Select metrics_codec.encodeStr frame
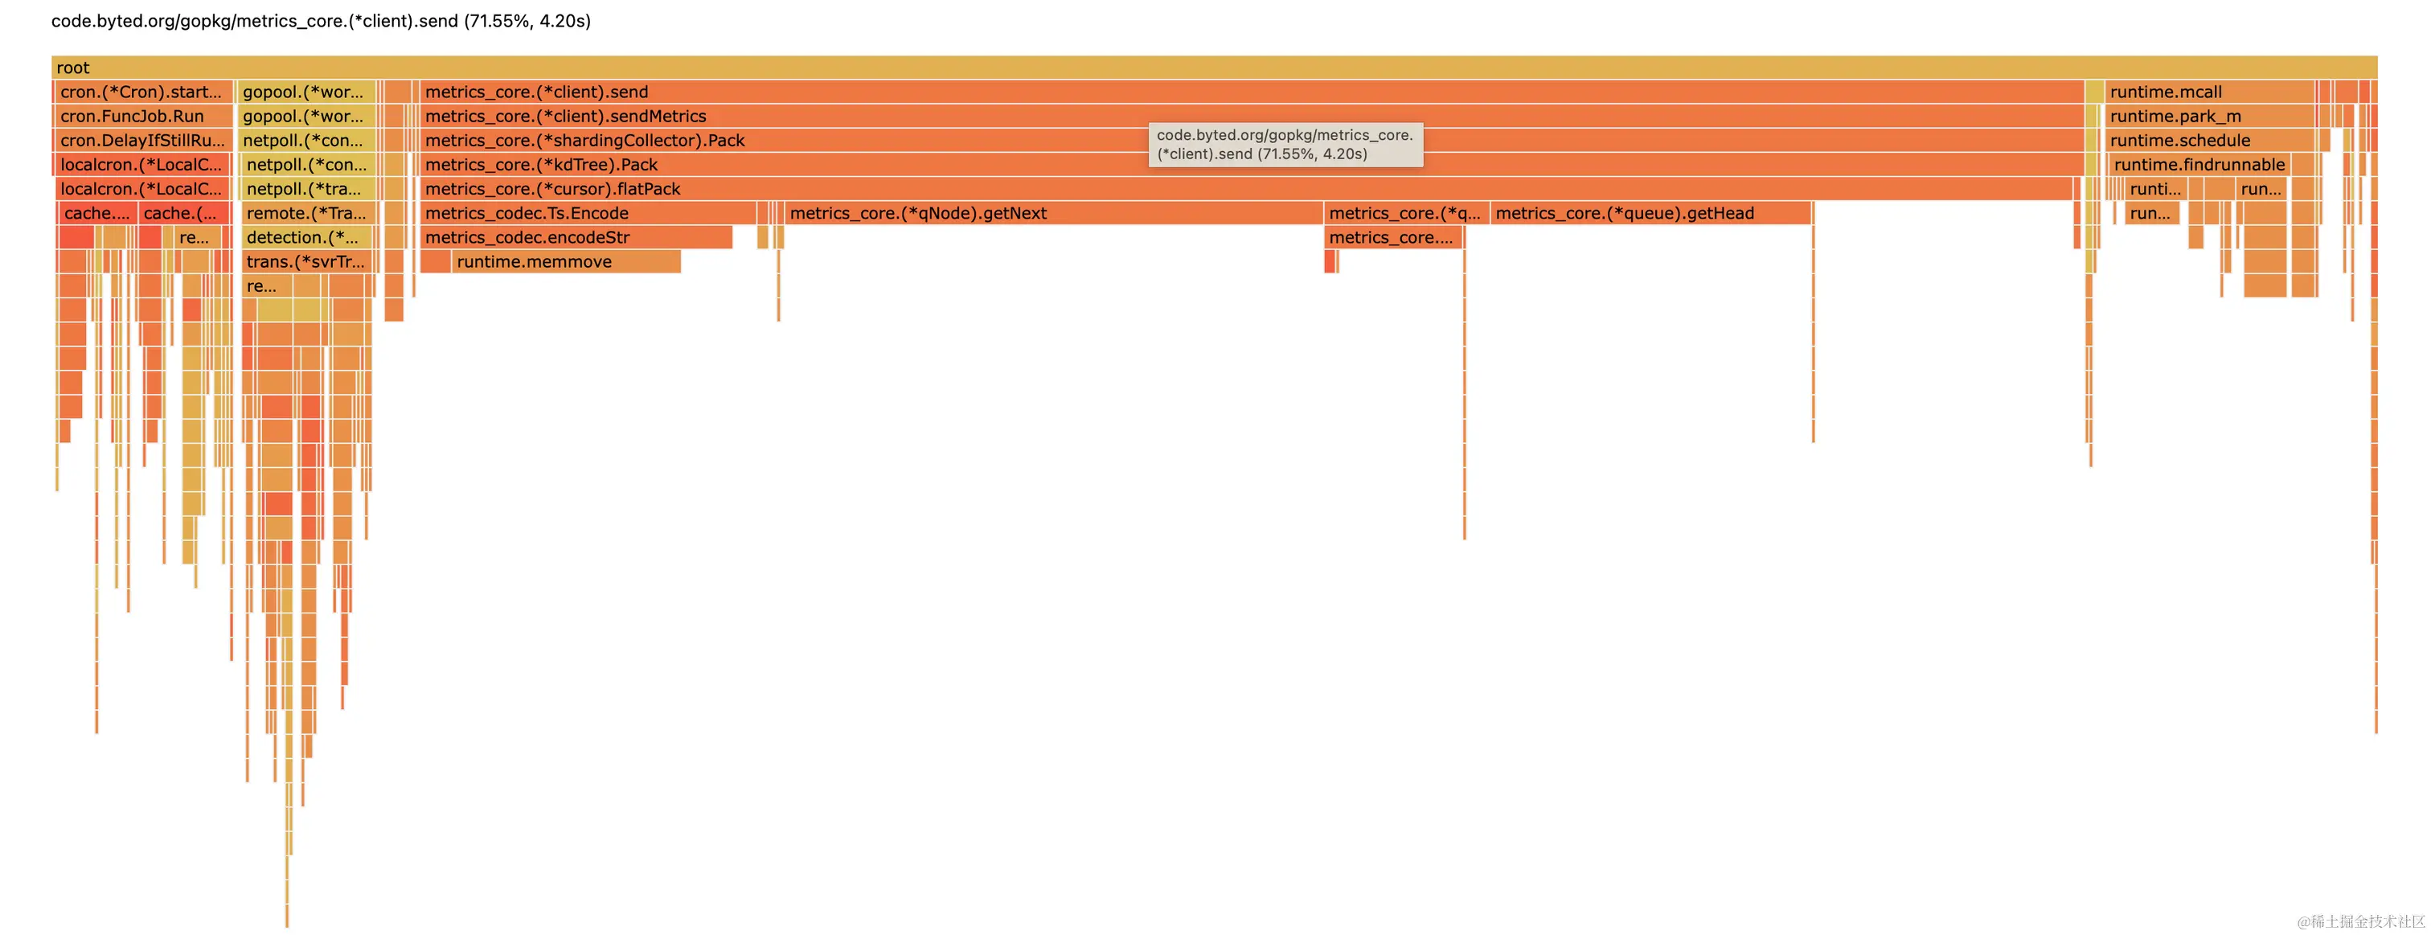2431x935 pixels. [576, 238]
